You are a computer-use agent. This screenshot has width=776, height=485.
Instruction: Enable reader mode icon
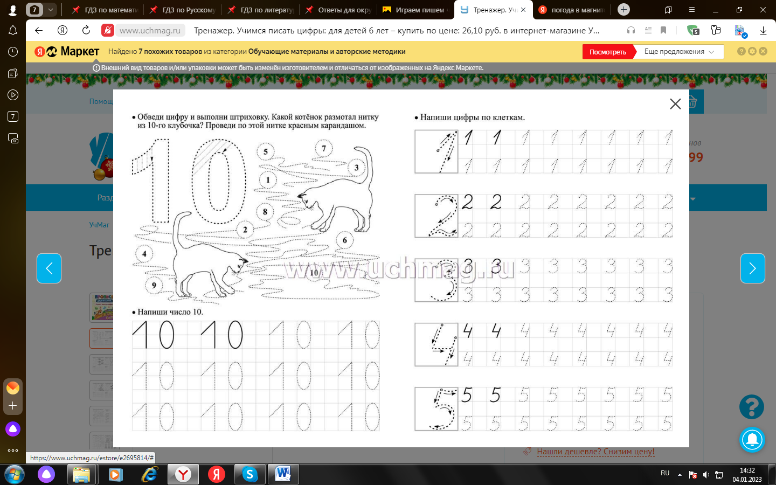pyautogui.click(x=648, y=31)
